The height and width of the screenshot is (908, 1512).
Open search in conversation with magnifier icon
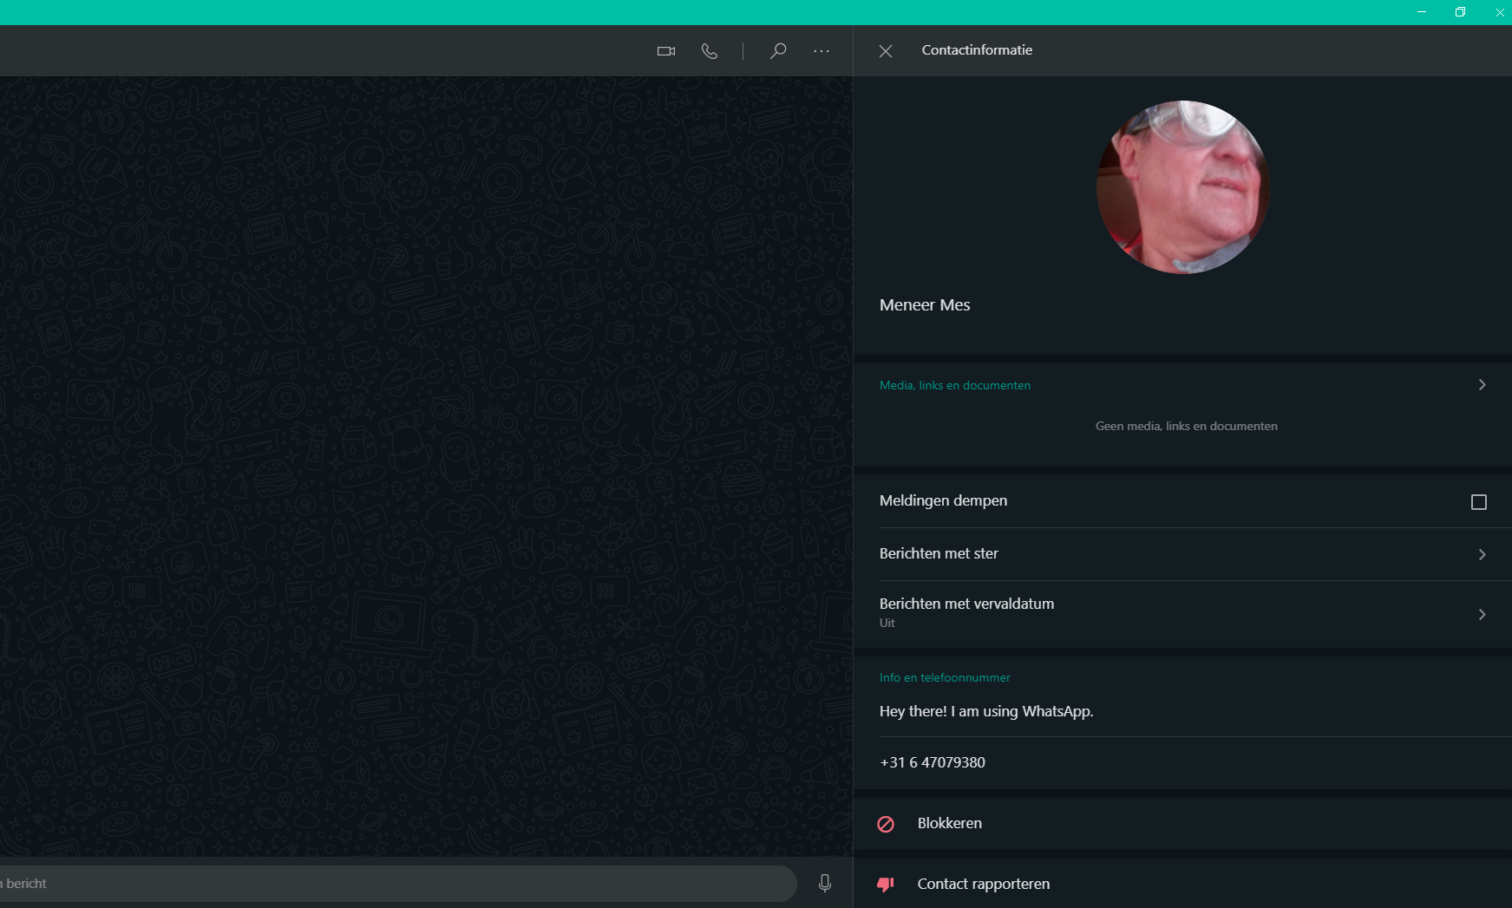tap(778, 51)
